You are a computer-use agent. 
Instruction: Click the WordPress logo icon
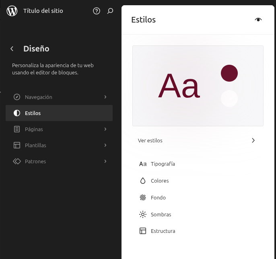point(12,11)
